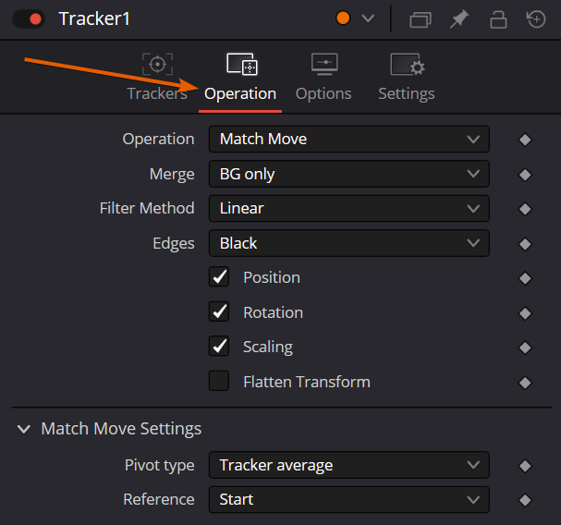Lock the Tracker1 node controls
Screen dimensions: 561x525
pos(498,19)
